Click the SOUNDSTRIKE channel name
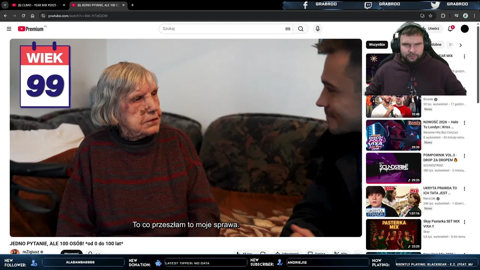This screenshot has height=270, width=480. (x=433, y=165)
